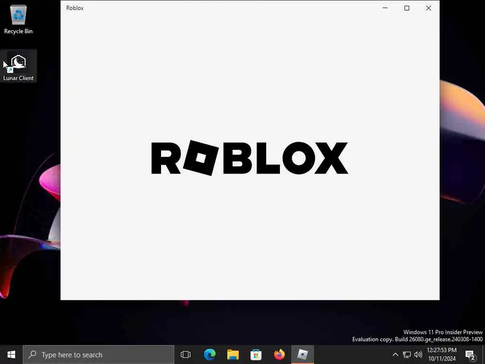Minimize the Roblox window
The width and height of the screenshot is (485, 364).
[x=385, y=8]
